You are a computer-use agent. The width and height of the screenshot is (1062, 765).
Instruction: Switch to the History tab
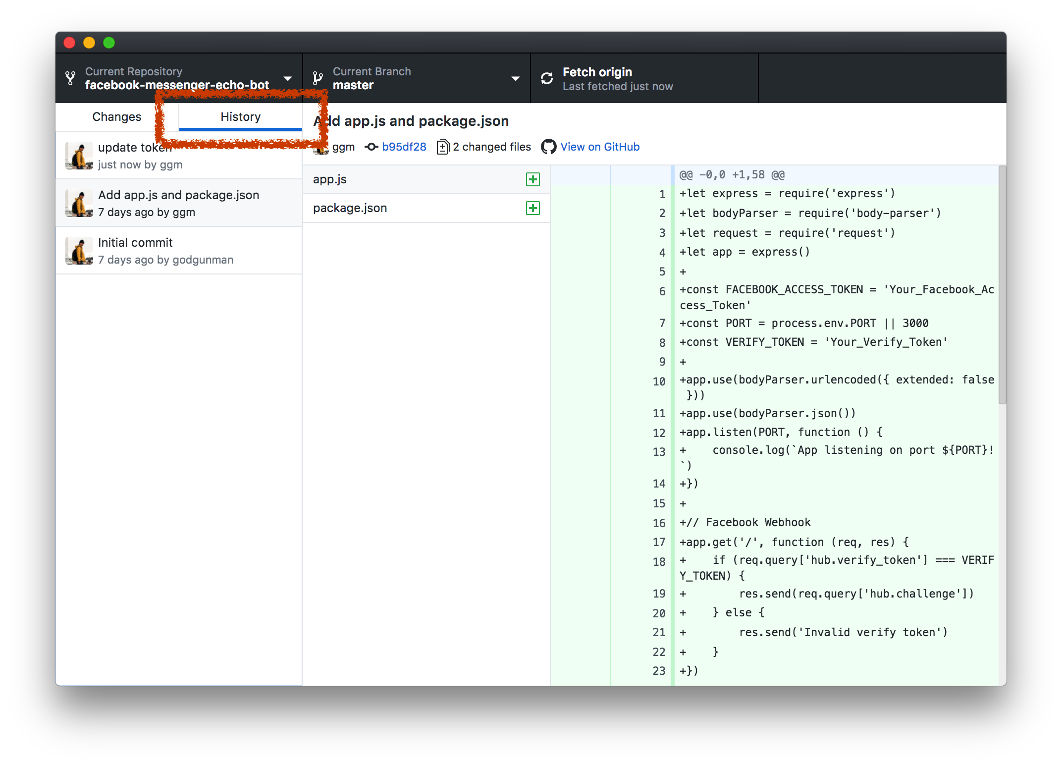[240, 116]
